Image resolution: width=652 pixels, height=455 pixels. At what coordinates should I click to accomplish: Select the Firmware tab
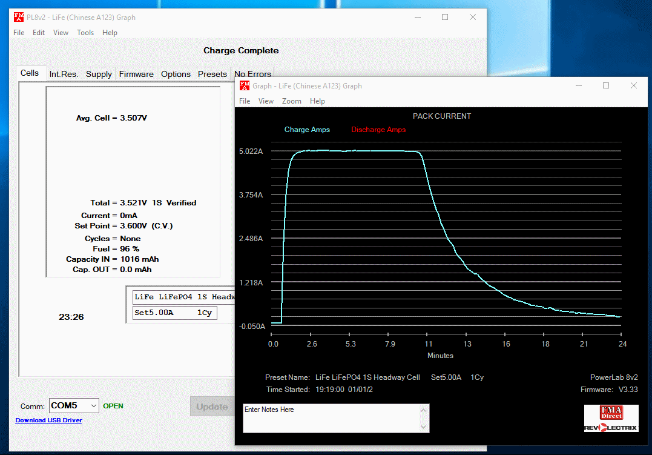click(136, 74)
